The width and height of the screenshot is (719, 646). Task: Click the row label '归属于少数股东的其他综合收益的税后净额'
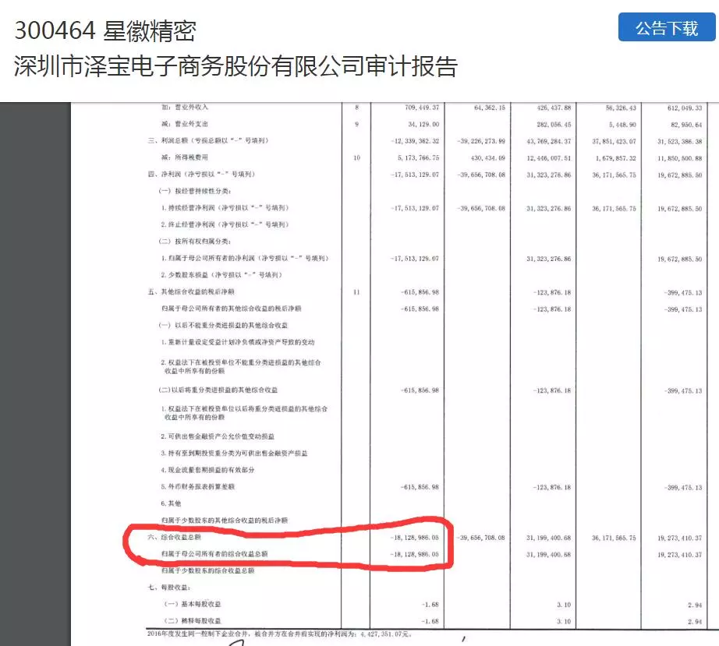[x=225, y=521]
